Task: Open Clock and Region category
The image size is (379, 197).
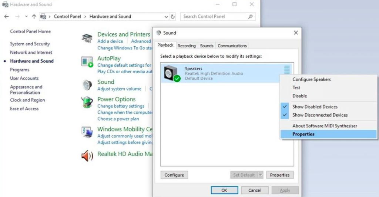Action: click(x=27, y=100)
